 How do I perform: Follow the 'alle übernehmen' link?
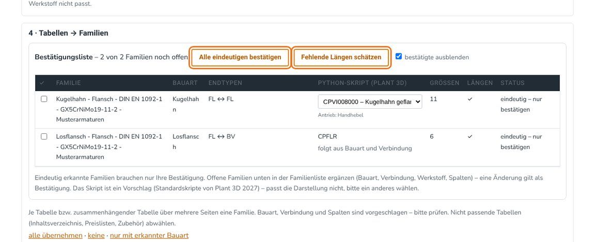pos(55,235)
